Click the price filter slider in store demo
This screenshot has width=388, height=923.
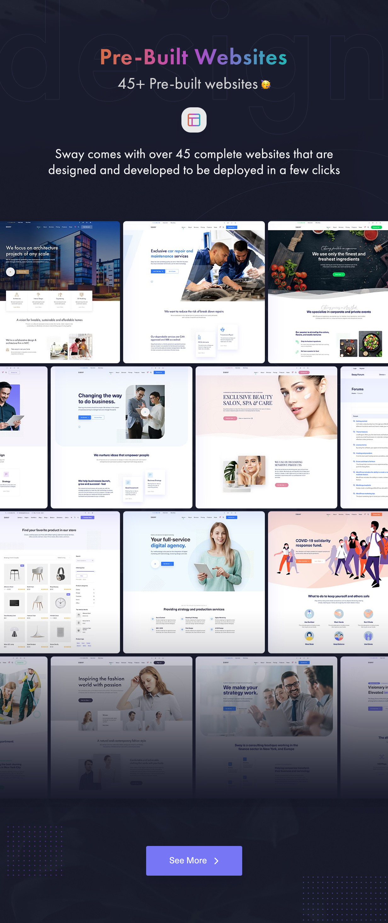[85, 571]
